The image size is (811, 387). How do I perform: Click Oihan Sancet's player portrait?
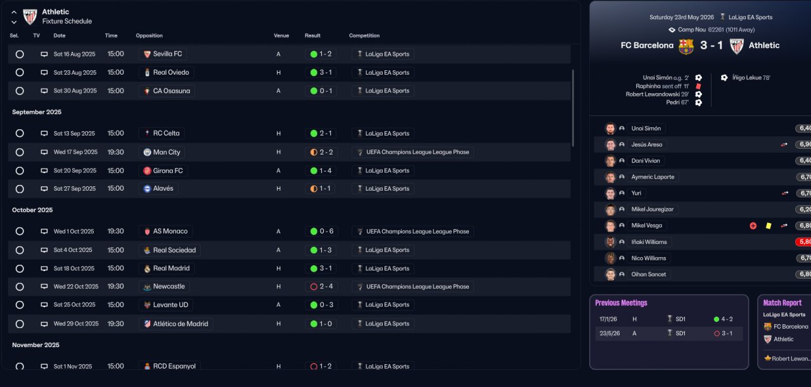610,274
